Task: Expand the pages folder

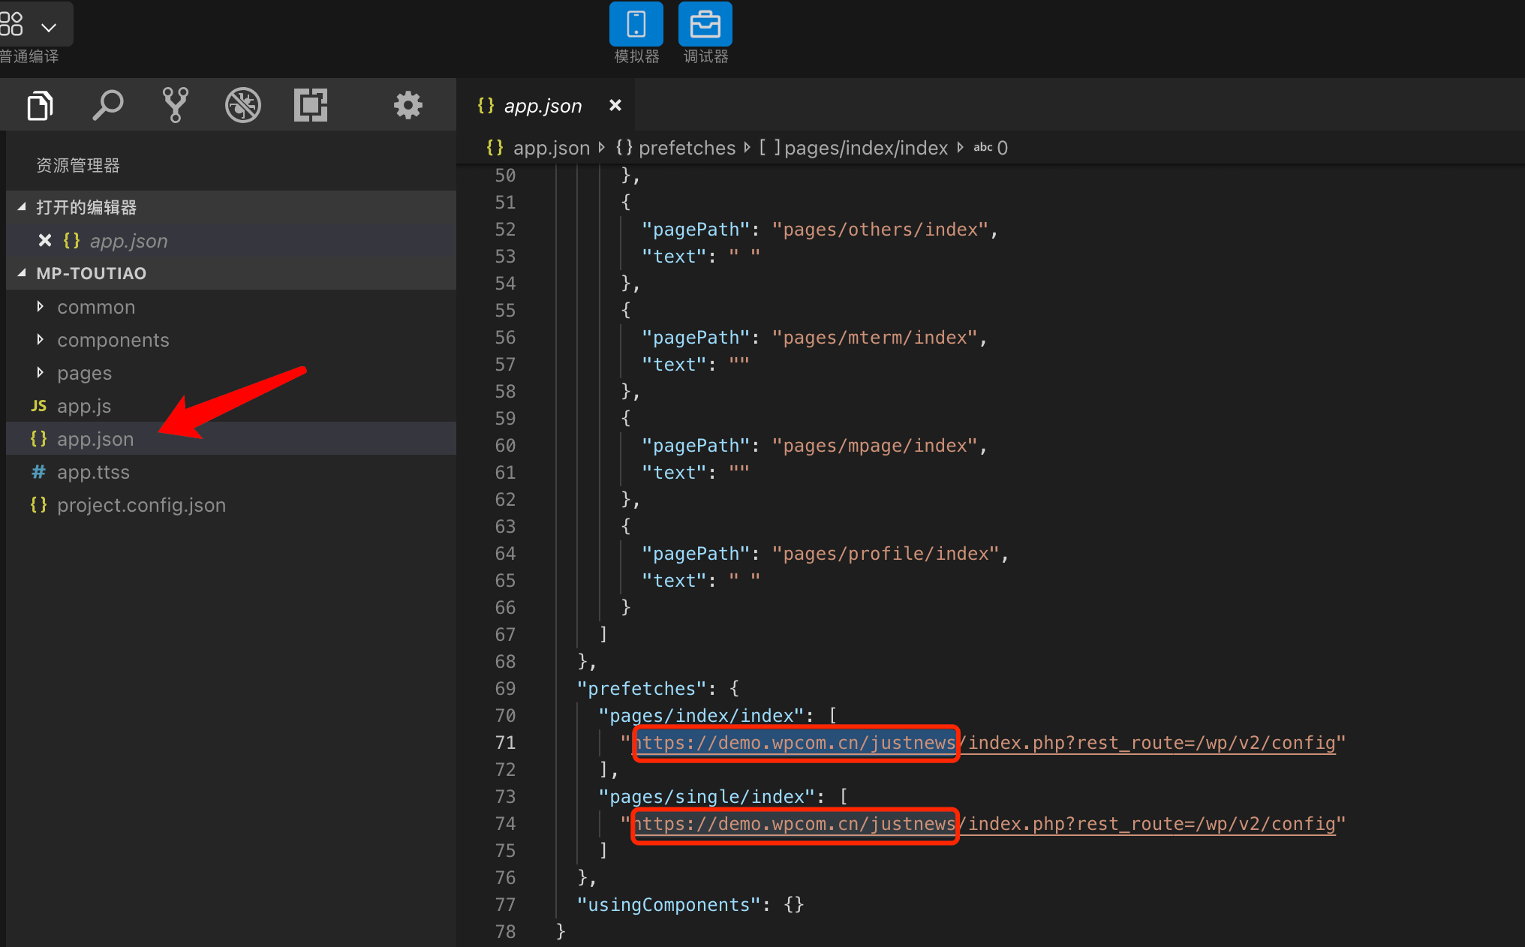Action: click(x=231, y=373)
